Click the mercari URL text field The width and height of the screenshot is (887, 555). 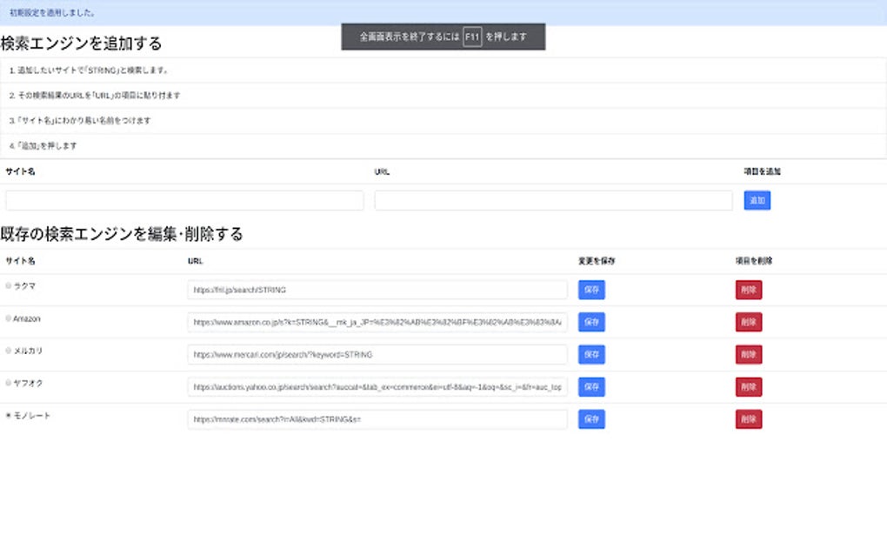pyautogui.click(x=378, y=354)
